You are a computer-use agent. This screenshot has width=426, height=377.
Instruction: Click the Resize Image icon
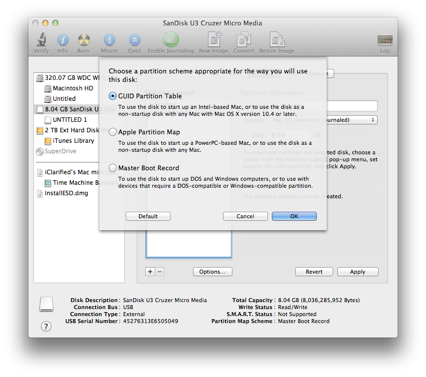(x=276, y=39)
